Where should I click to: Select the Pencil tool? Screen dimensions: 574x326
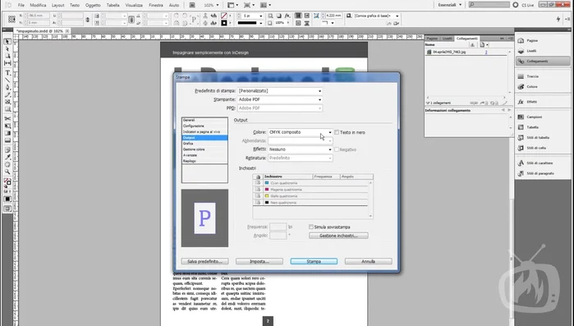[x=7, y=94]
